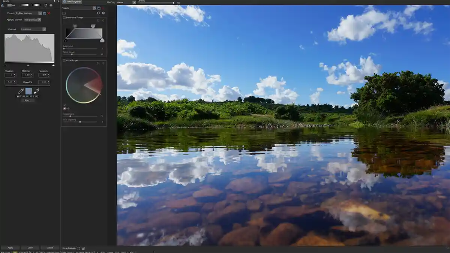Viewport: 450px width, 253px height.
Task: Open the help icon in Levels panel
Action: coord(51,5)
